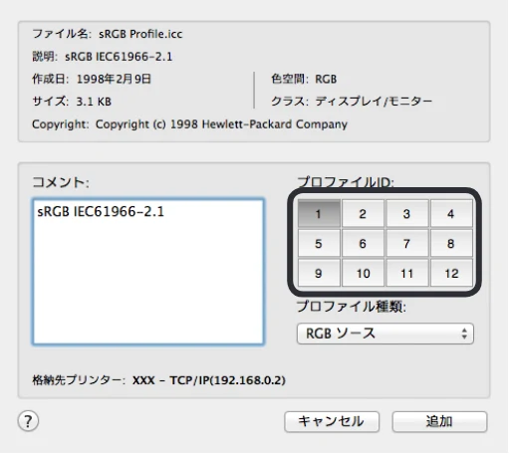Click the printer XXX – TCP/IP(192.168.0.2) text
The image size is (509, 454).
209,380
